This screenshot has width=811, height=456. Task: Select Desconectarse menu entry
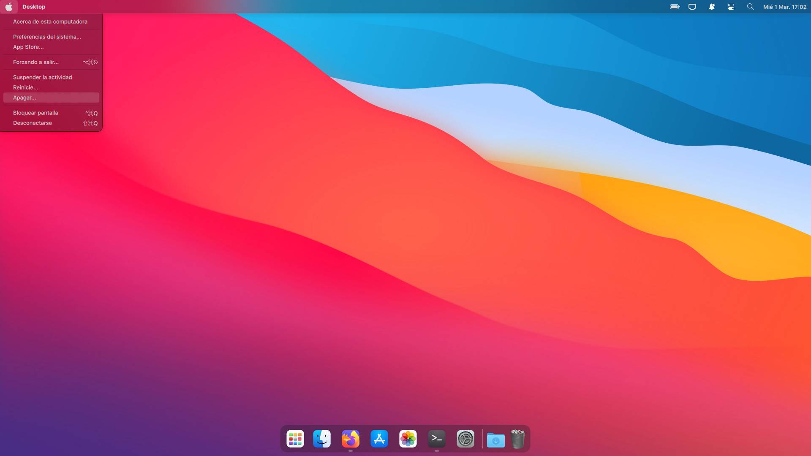[51, 123]
